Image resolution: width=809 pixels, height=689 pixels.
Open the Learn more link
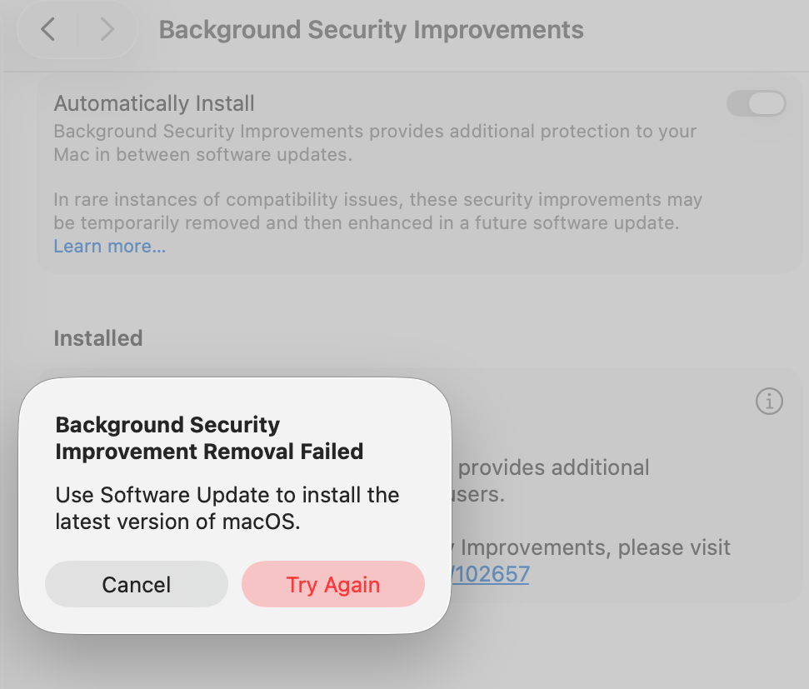109,247
